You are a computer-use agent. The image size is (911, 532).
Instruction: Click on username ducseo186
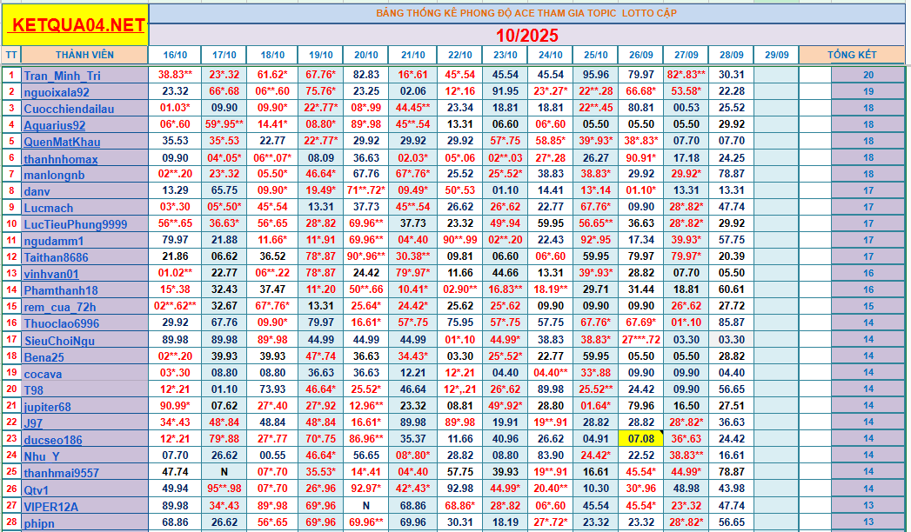tap(53, 440)
